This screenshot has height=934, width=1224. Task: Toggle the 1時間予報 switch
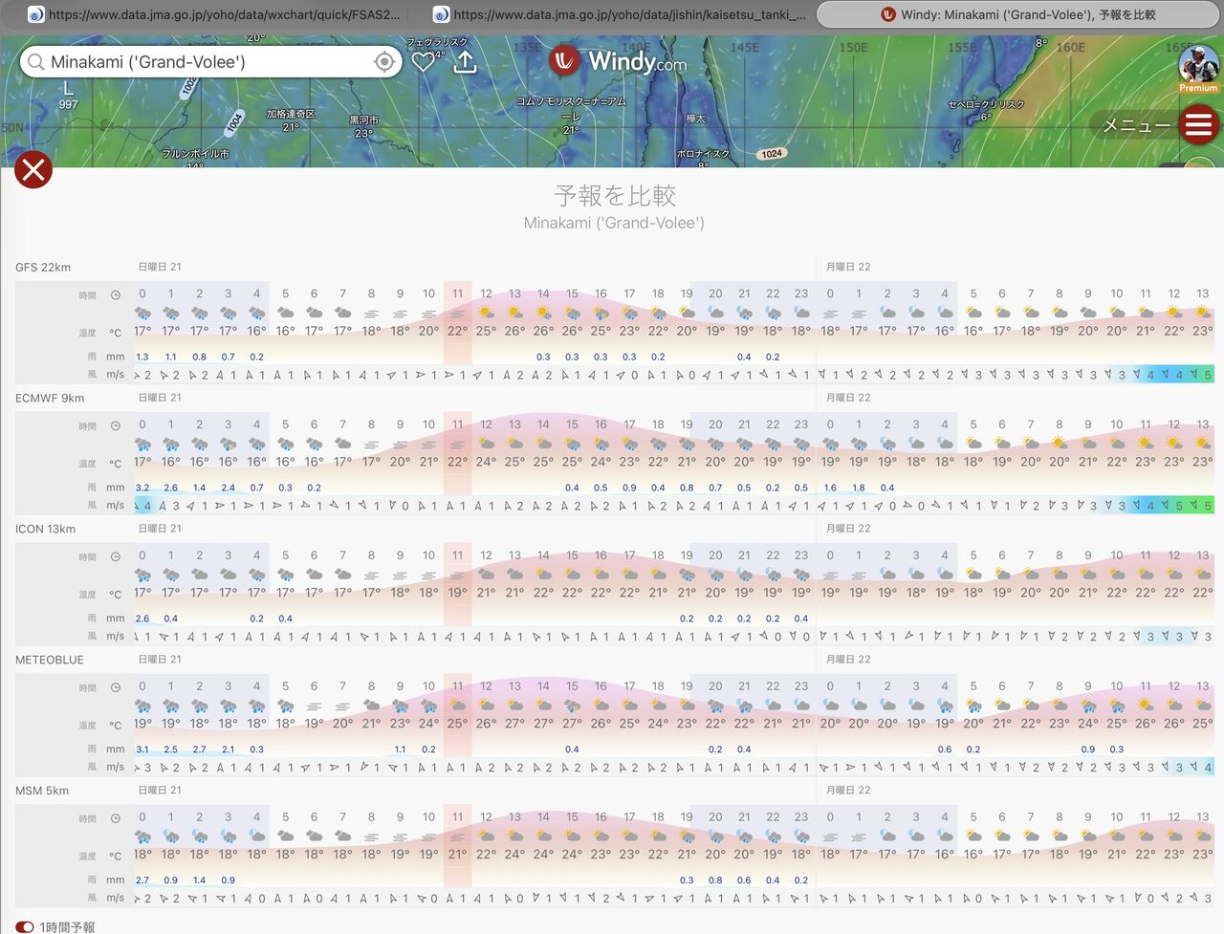(25, 926)
